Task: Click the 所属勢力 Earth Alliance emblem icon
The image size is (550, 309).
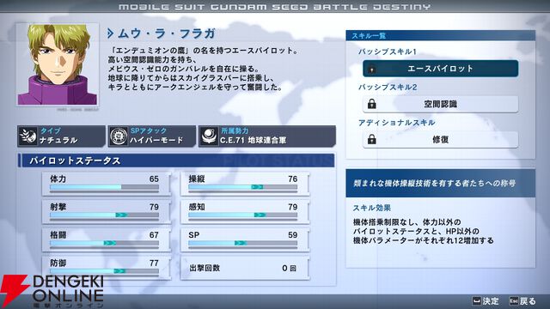Action: (x=209, y=136)
